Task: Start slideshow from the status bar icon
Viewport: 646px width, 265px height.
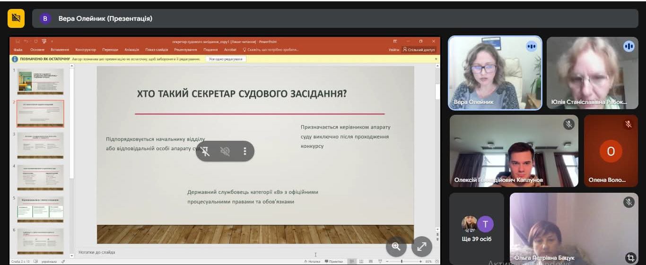Action: [x=380, y=261]
